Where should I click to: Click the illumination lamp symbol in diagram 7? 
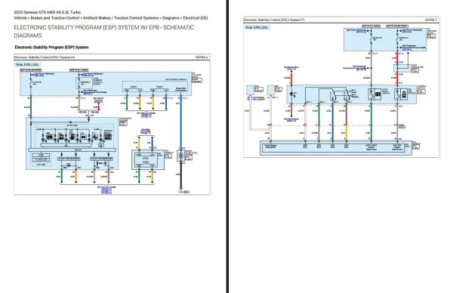291,94
